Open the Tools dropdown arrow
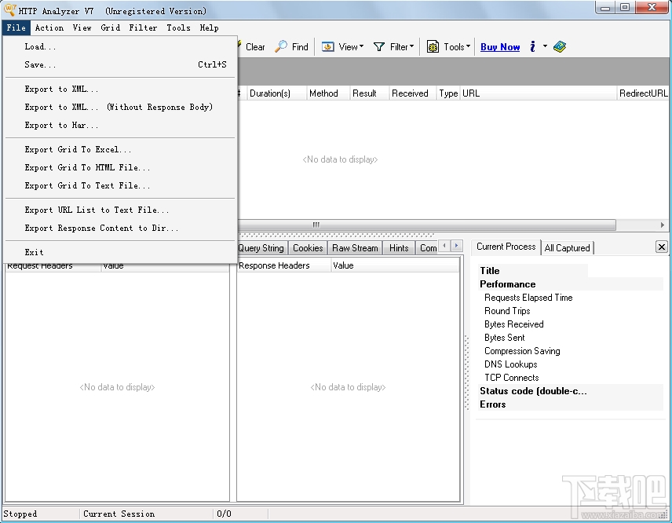 (x=466, y=47)
